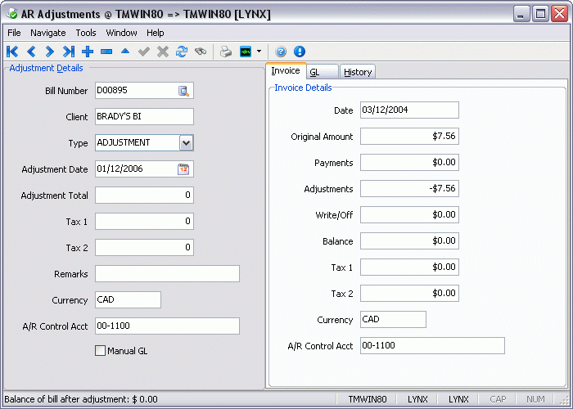
Task: Switch to the History tab
Action: (358, 72)
